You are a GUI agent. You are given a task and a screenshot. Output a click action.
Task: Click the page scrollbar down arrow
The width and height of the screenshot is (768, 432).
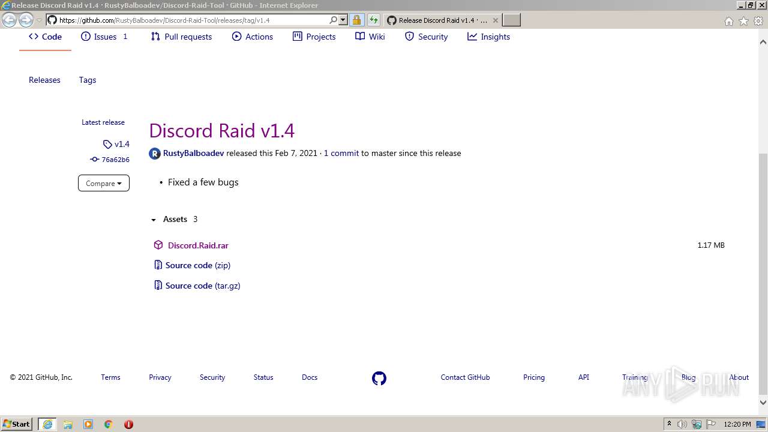click(763, 403)
